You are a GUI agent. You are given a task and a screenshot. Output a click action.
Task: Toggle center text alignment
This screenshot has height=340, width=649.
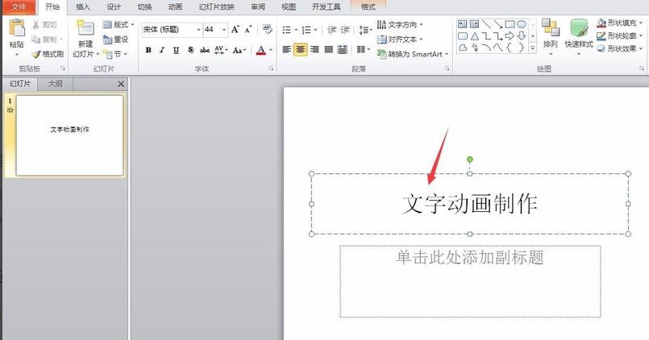301,50
